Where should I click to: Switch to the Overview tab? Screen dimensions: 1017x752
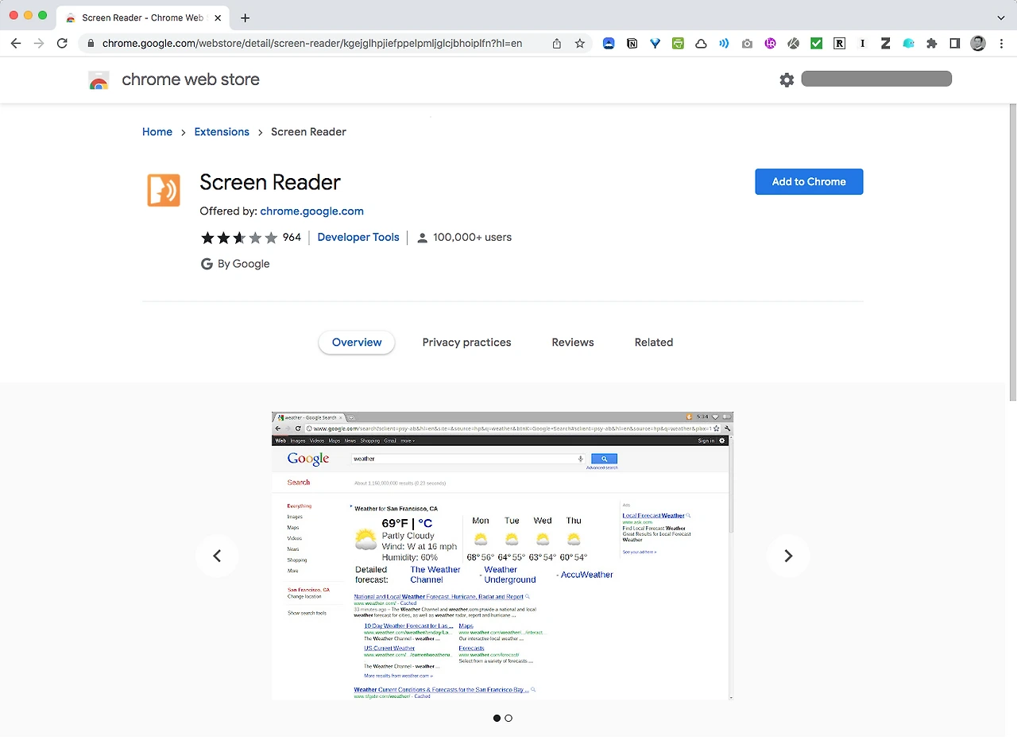(x=357, y=343)
